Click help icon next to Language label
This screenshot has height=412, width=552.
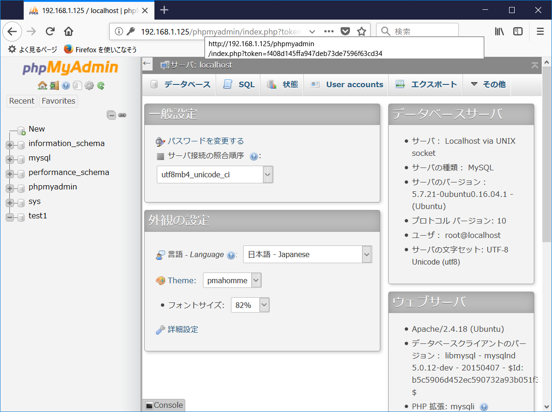[x=231, y=255]
